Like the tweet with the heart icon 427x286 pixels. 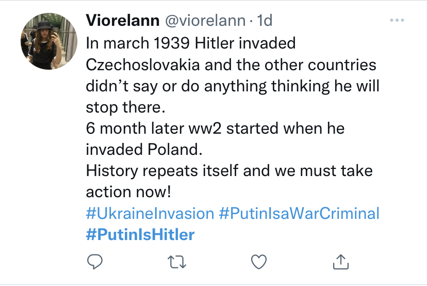[258, 262]
